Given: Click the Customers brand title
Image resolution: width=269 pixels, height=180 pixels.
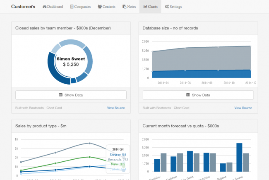Looking at the screenshot, I should pyautogui.click(x=23, y=7).
